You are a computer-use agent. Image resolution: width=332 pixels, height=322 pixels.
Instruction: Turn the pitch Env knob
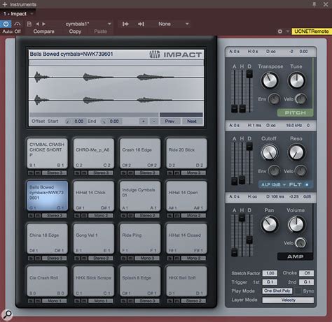(x=274, y=99)
